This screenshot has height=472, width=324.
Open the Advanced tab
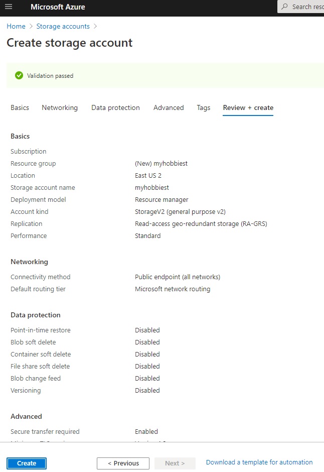click(169, 108)
